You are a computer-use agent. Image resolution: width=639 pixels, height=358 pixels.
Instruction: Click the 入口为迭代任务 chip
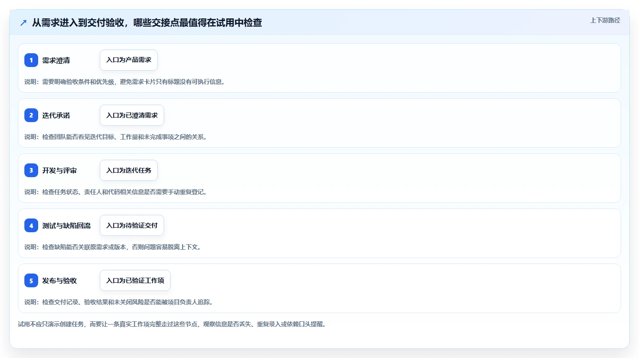pyautogui.click(x=129, y=170)
